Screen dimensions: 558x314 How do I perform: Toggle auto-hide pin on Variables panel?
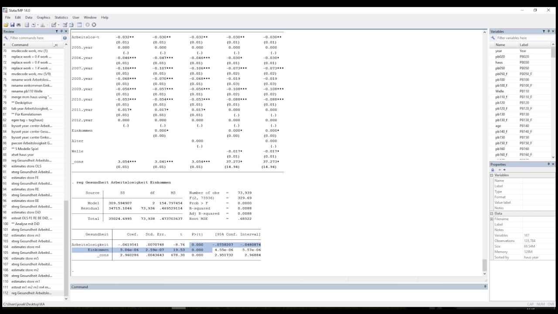tap(549, 31)
